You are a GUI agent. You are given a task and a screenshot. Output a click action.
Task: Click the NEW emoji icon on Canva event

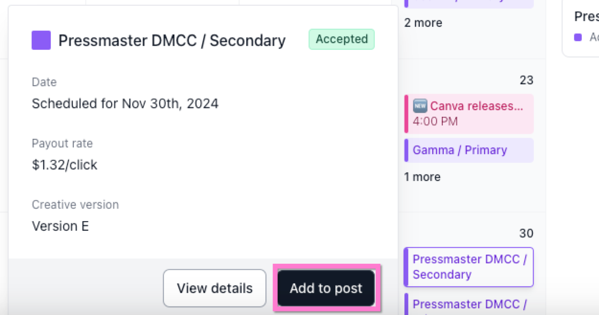420,106
